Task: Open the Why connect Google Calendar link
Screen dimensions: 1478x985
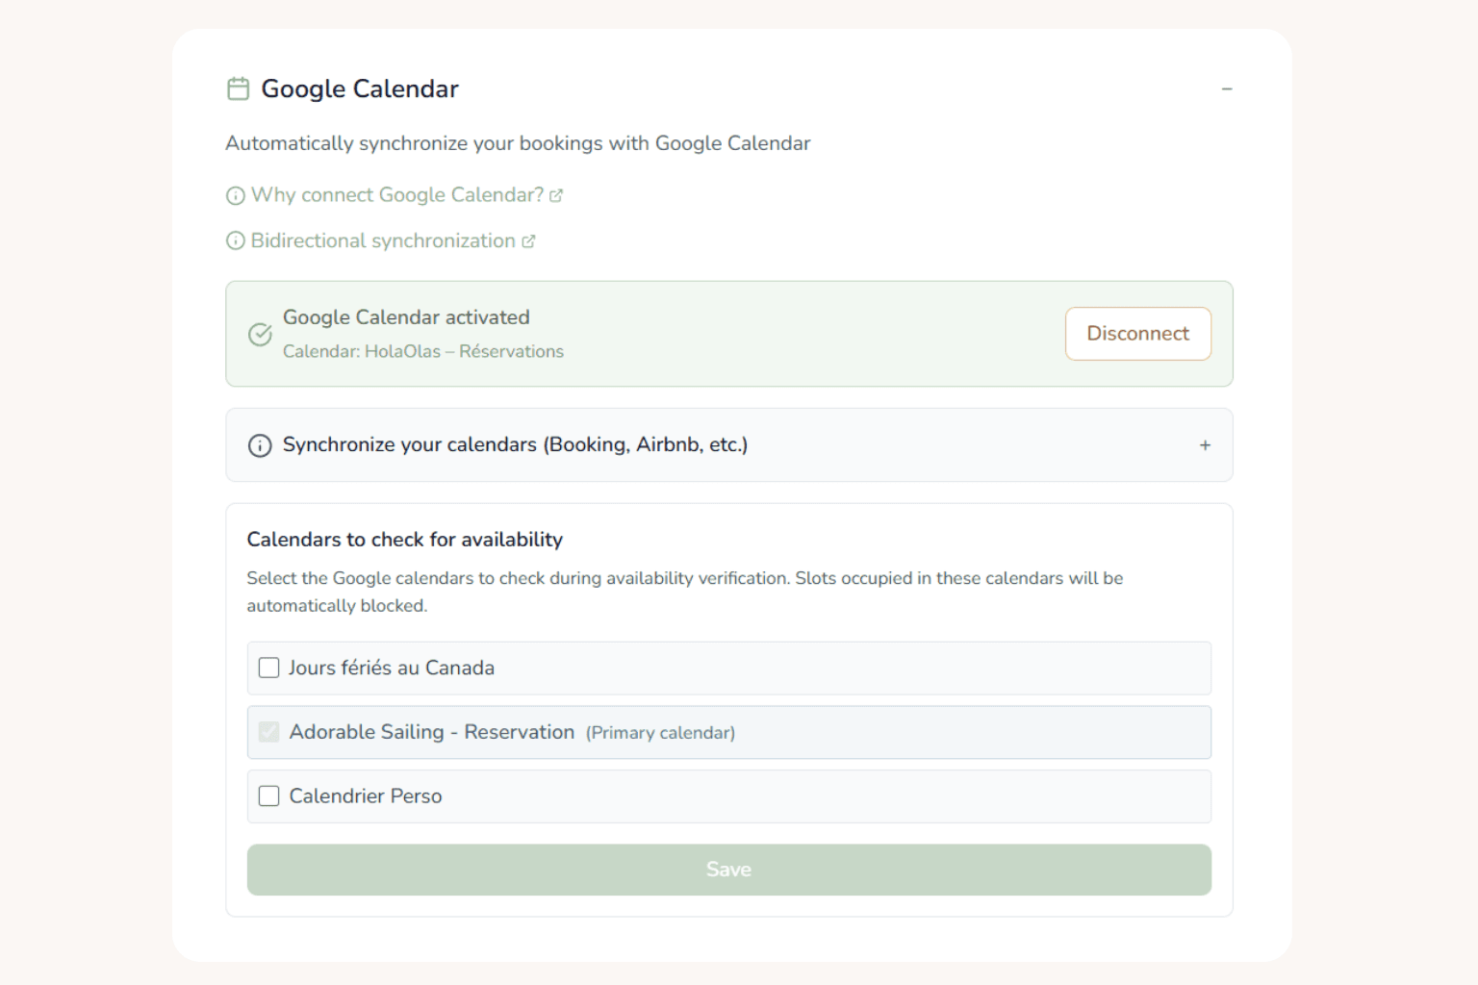Action: point(397,195)
